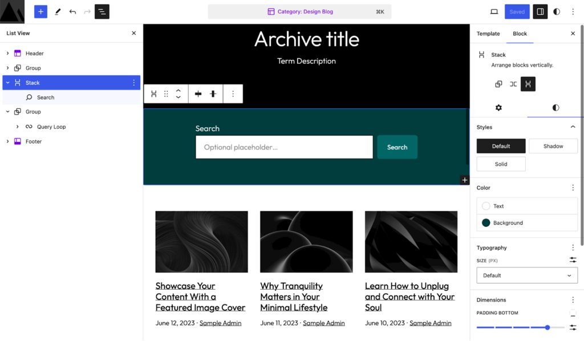
Task: Select the Group variation icon in Block settings
Action: pyautogui.click(x=498, y=84)
